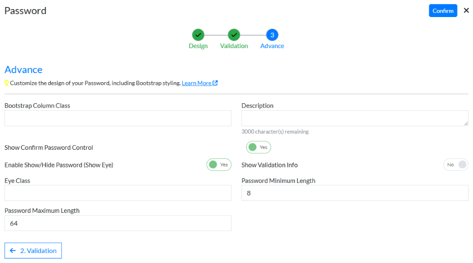Viewport: 473px width, 263px height.
Task: Enable the Show Validation Info toggle
Action: coord(456,165)
